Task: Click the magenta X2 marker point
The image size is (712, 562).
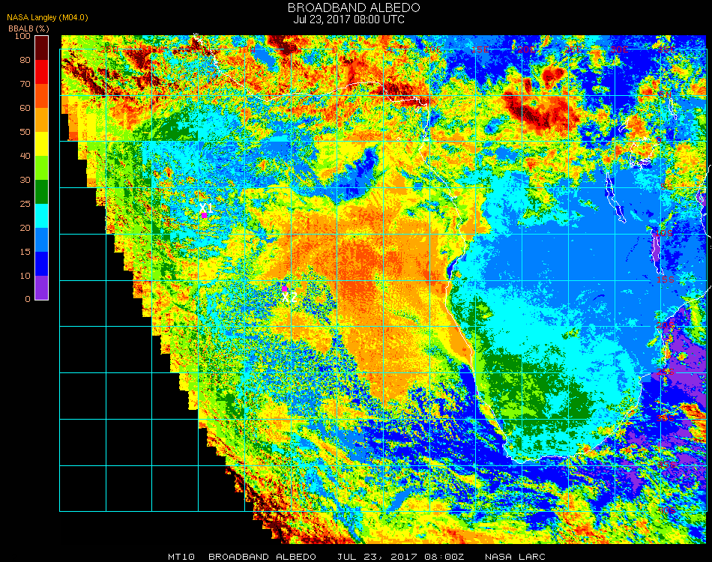Action: [x=284, y=288]
